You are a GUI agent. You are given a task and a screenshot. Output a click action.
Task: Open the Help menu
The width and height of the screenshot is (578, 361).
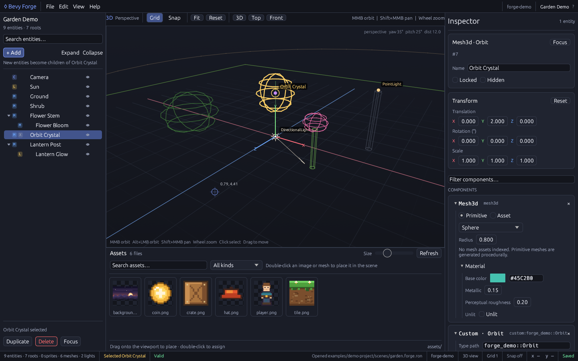[95, 6]
